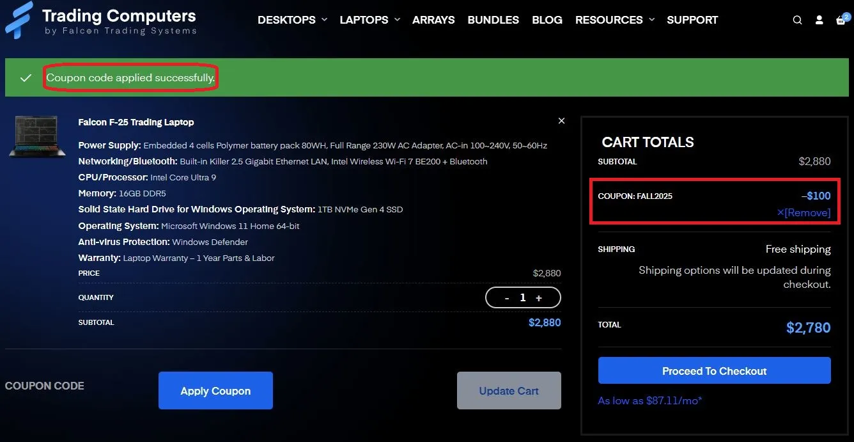The image size is (854, 442).
Task: Click the Anti-virus Protection Windows Defender line
Action: click(x=163, y=242)
